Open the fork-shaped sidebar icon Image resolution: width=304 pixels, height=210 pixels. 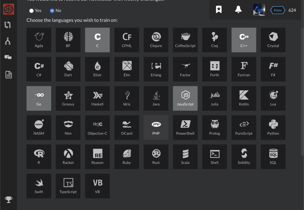coord(7,41)
